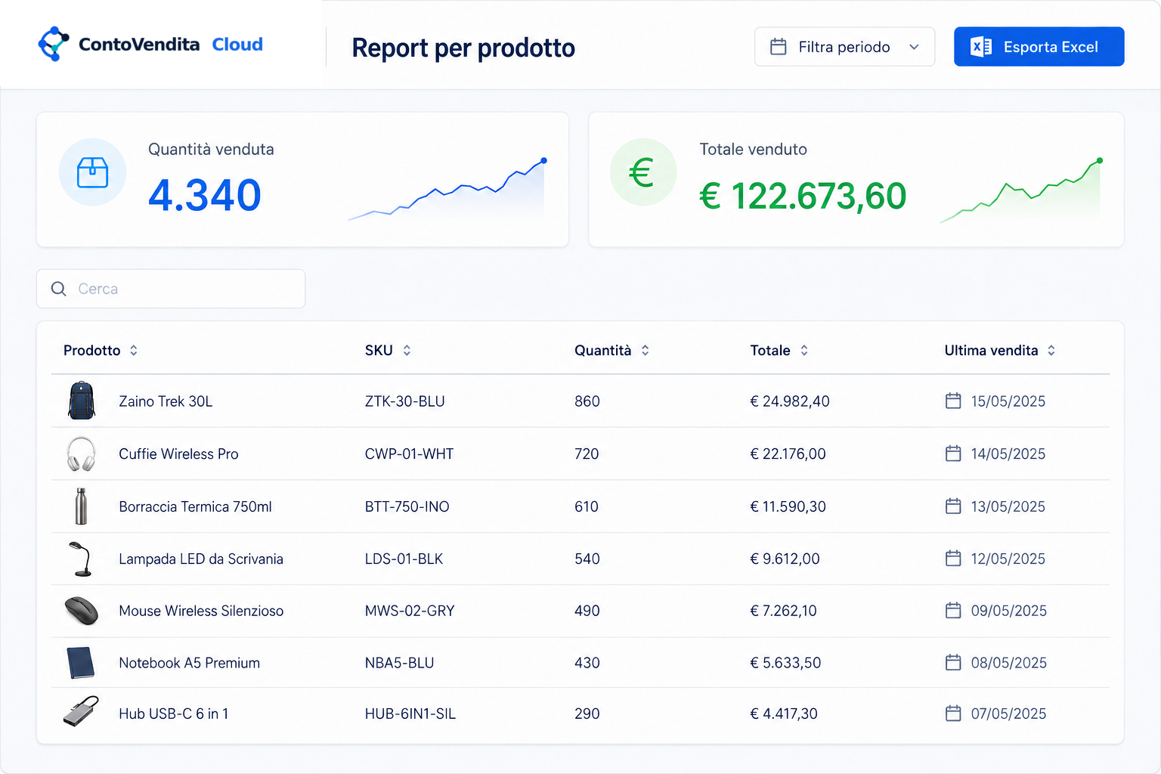
Task: Click the Lampada LED da Scrivania lamp thumbnail
Action: 81,559
